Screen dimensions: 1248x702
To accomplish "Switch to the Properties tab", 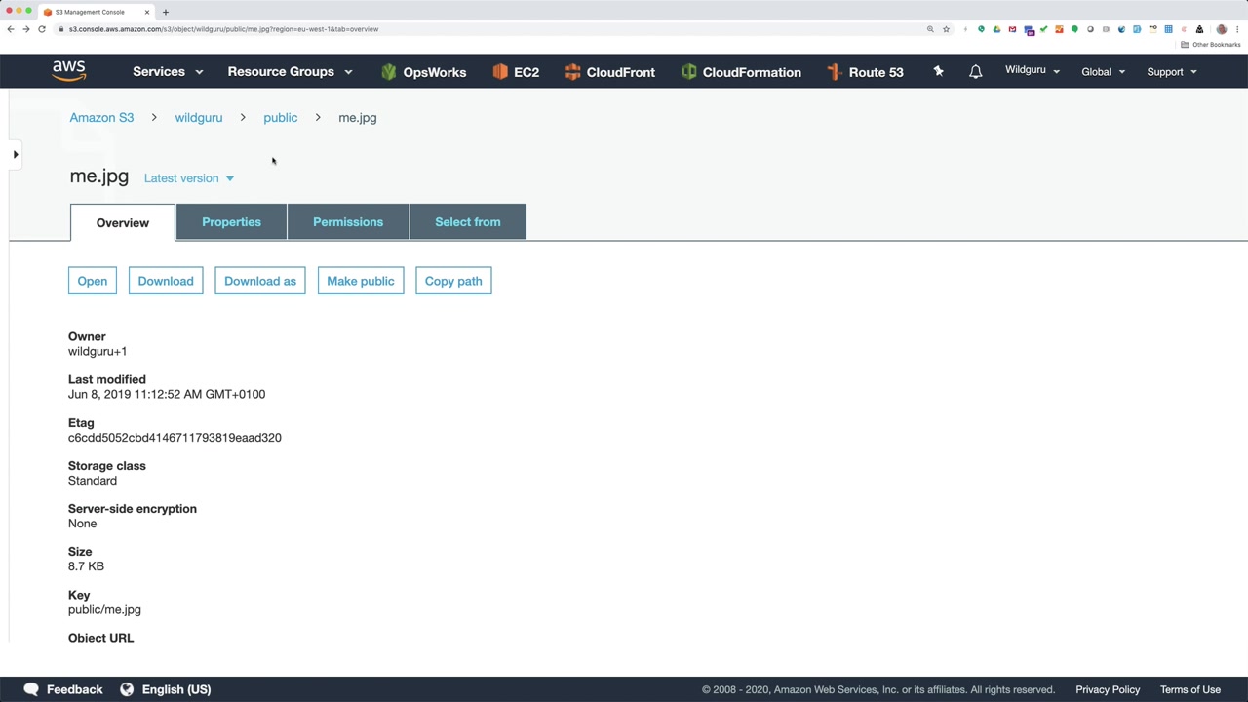I will coord(231,222).
